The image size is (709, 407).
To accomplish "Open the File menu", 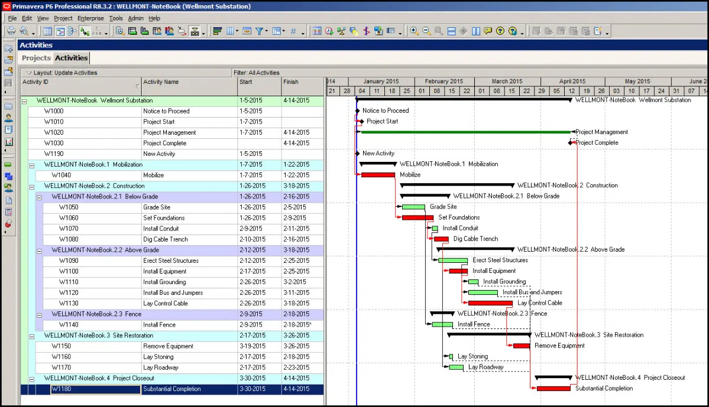I will (12, 18).
